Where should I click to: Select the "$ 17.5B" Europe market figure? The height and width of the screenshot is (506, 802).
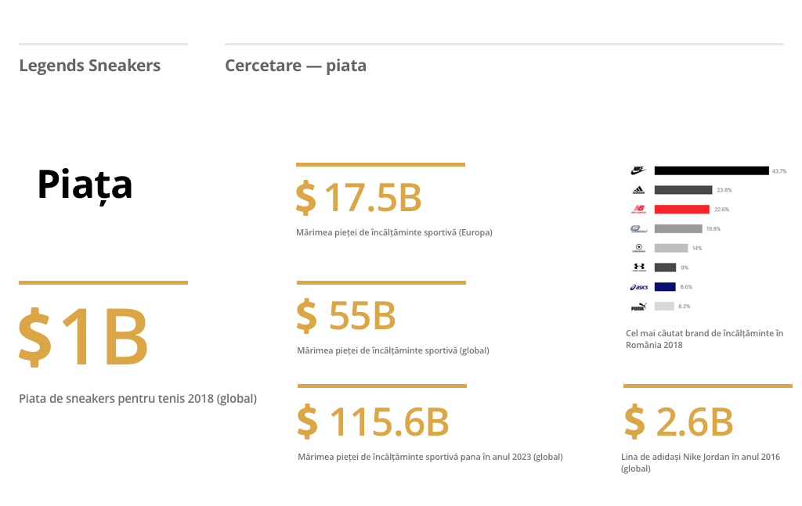tap(359, 198)
